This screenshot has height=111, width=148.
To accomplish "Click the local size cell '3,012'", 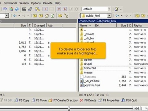I will click(x=22, y=43).
